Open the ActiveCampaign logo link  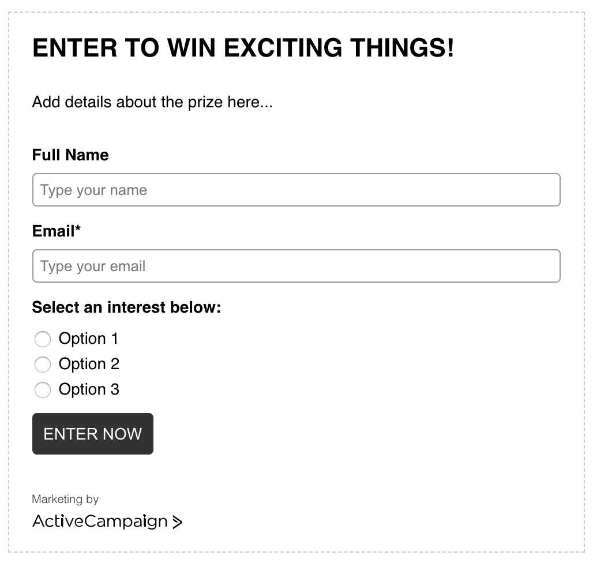pyautogui.click(x=99, y=521)
